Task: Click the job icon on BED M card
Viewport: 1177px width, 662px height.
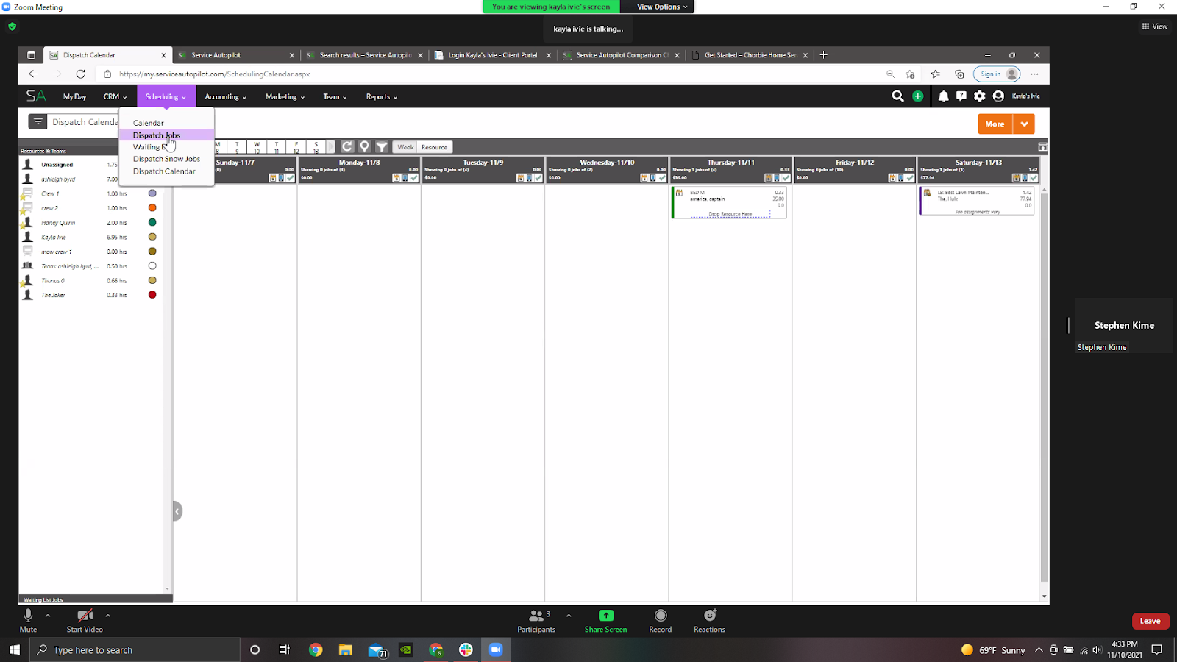Action: pos(680,193)
